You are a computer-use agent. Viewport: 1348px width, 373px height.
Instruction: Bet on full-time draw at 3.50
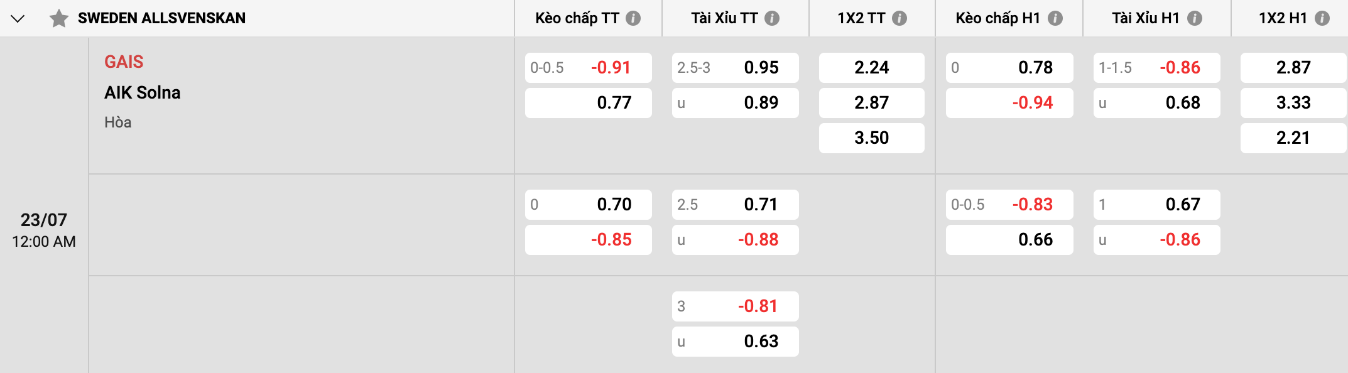(871, 138)
